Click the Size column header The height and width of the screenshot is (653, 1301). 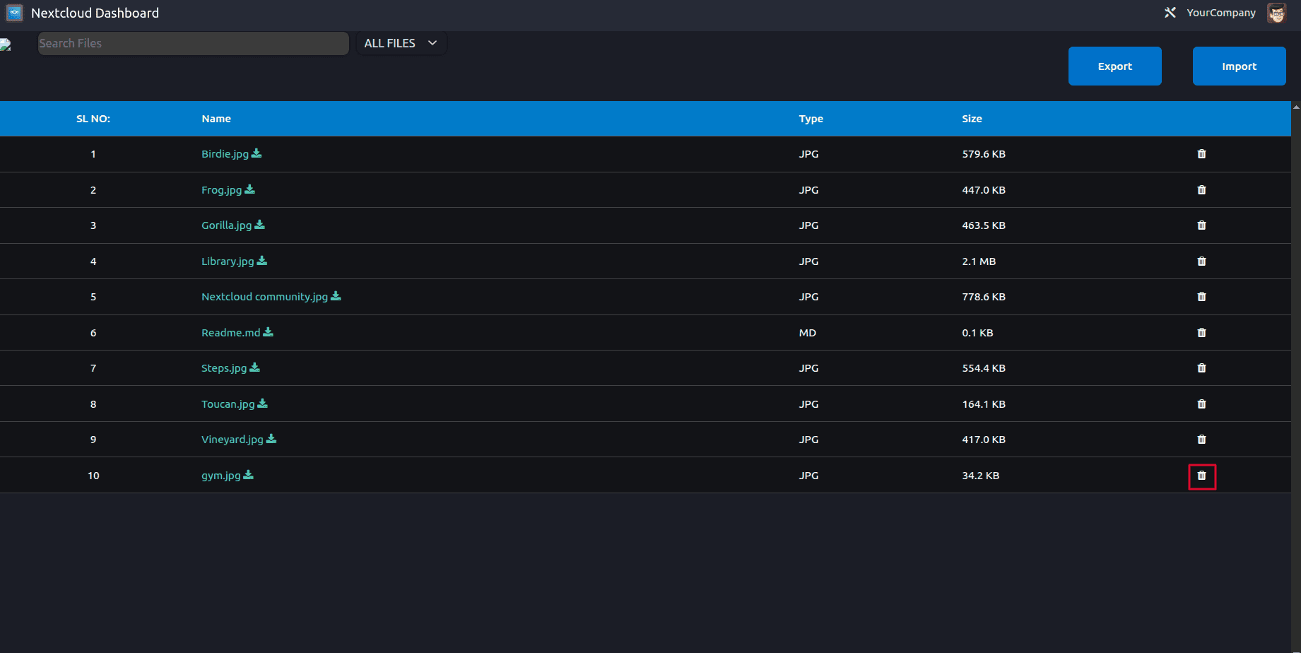972,119
